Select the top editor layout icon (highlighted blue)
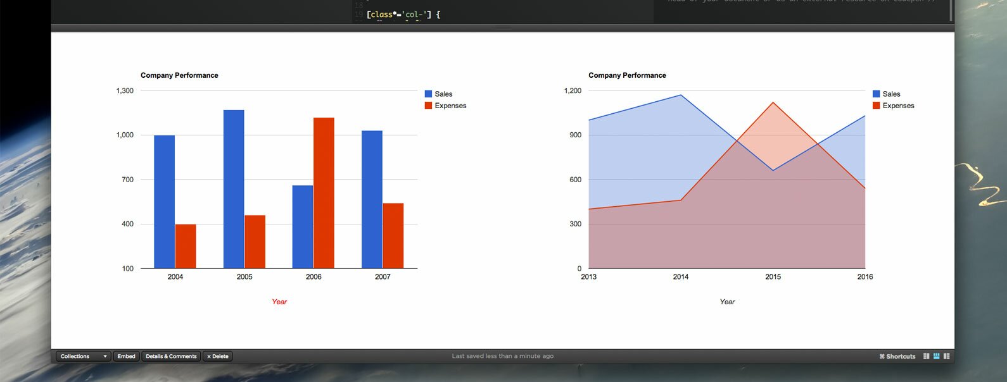1007x382 pixels. [936, 356]
